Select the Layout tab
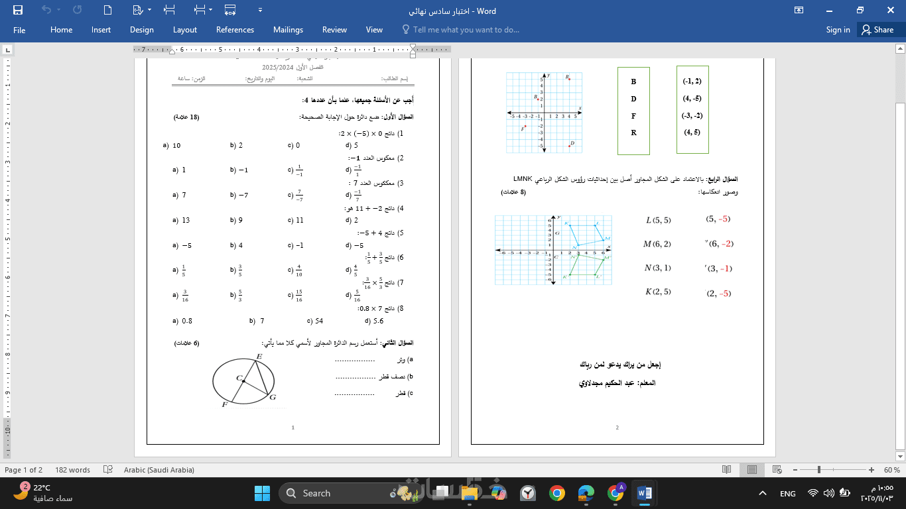 [185, 30]
